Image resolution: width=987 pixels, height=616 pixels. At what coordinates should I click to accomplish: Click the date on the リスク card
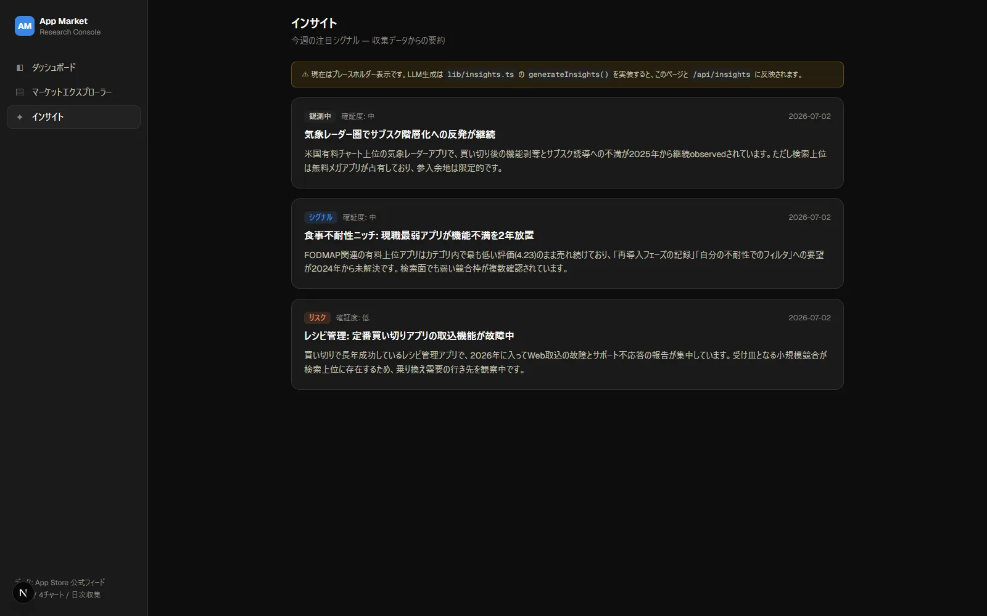coord(809,318)
